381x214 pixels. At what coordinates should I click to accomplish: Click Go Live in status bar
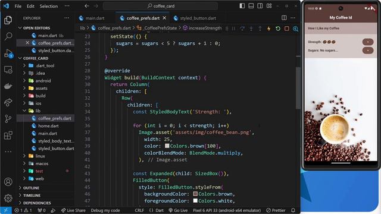178,210
